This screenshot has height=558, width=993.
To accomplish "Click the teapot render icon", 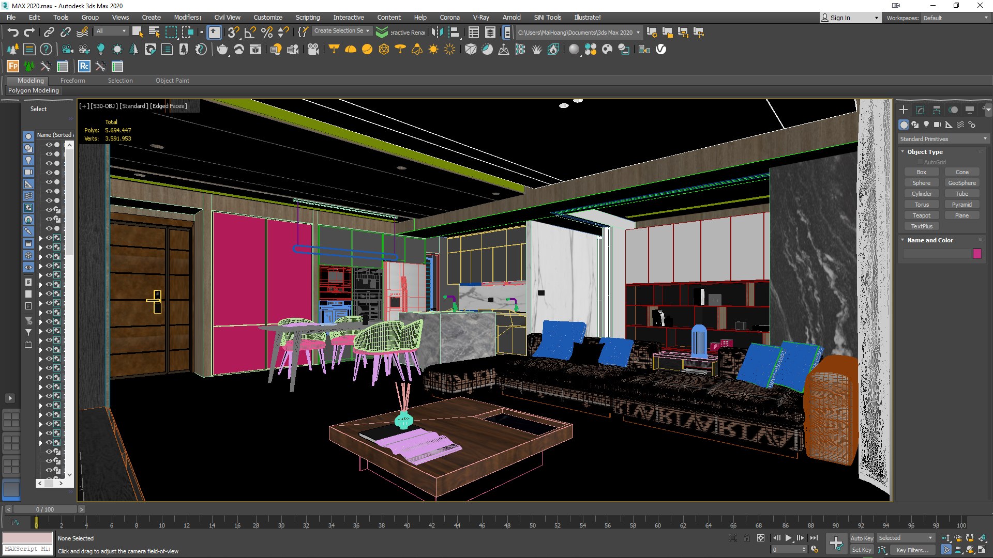I will (222, 50).
